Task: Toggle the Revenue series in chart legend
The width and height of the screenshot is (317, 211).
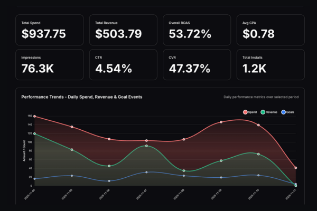Action: click(269, 112)
